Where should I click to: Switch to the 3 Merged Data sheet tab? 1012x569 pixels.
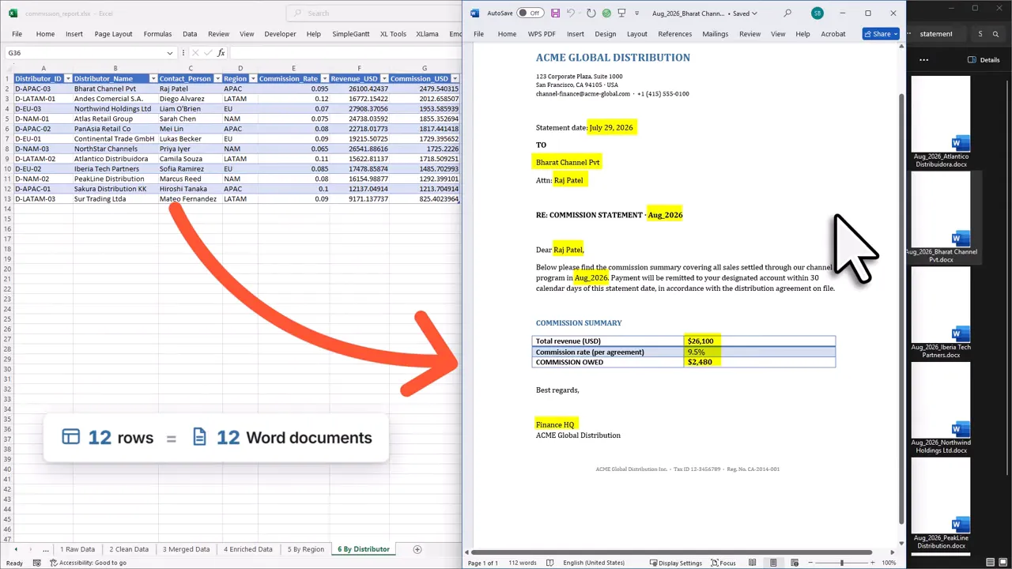(186, 549)
